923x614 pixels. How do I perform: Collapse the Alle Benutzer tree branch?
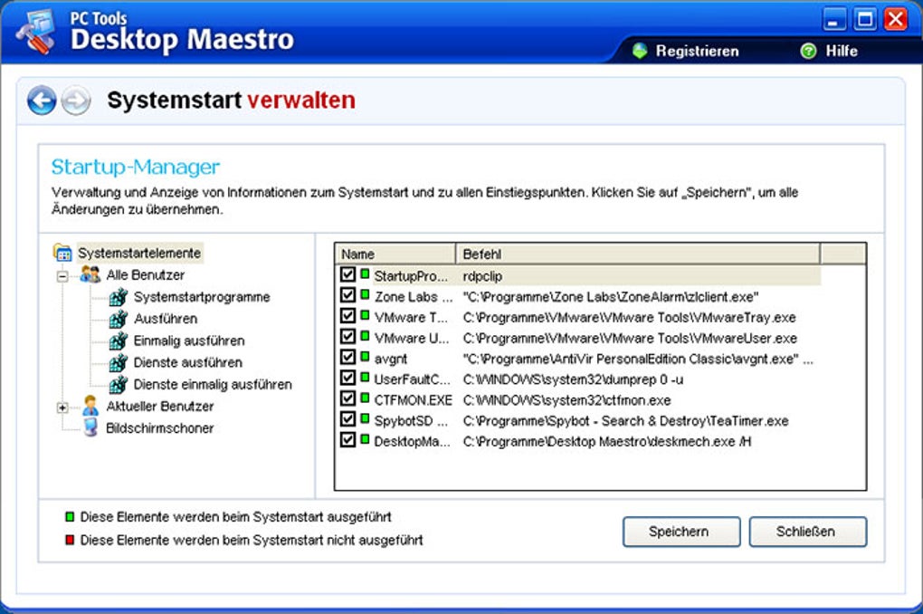[62, 274]
